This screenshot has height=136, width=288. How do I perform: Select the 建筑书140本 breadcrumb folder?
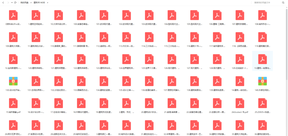coord(39,2)
